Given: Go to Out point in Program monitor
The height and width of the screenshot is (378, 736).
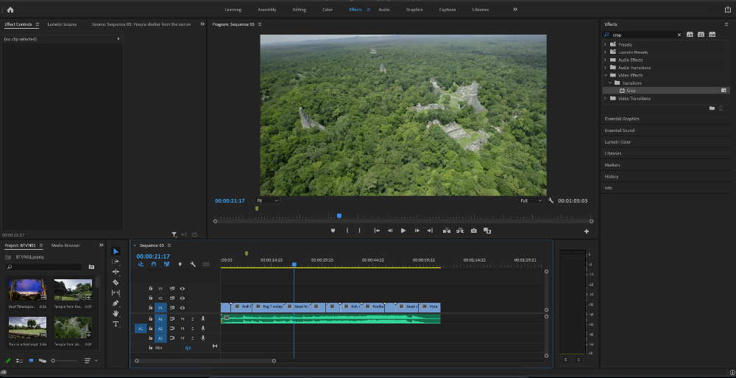Looking at the screenshot, I should (x=430, y=231).
